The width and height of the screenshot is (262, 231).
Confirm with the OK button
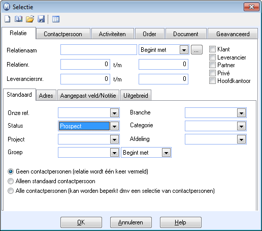tap(81, 222)
